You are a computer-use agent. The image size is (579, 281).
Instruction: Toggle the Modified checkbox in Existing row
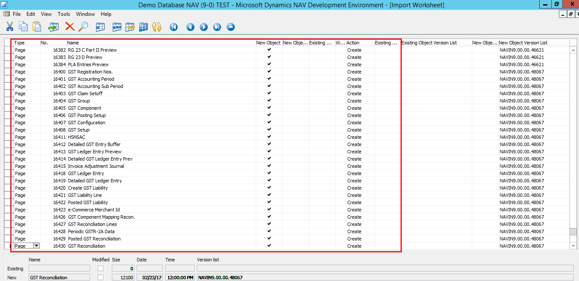(100, 269)
